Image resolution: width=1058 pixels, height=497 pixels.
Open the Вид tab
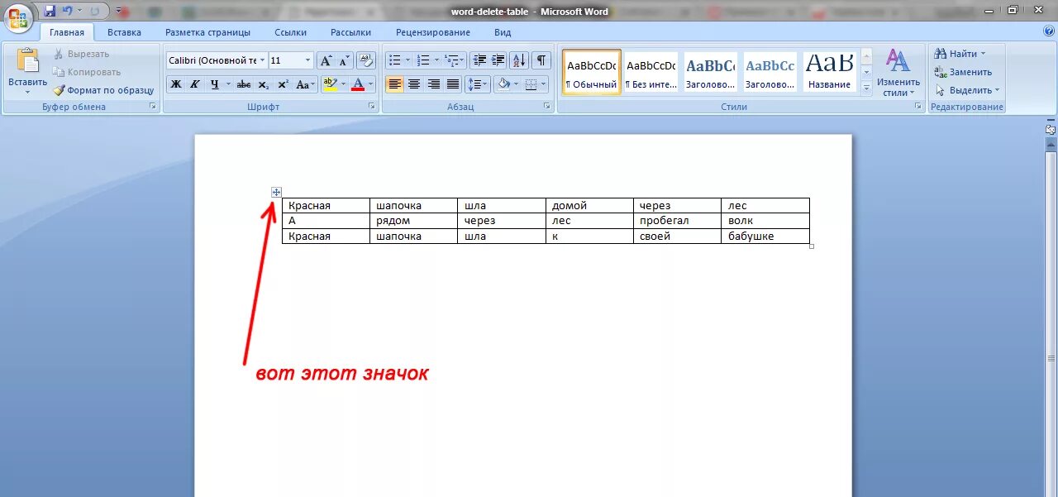(503, 32)
